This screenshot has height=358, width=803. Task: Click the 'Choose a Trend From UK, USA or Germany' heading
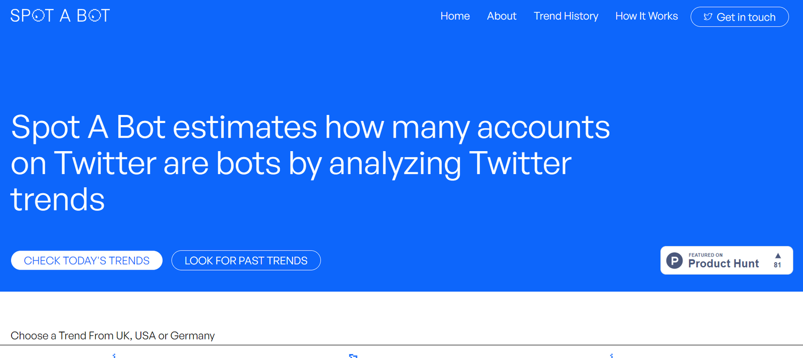pos(112,335)
